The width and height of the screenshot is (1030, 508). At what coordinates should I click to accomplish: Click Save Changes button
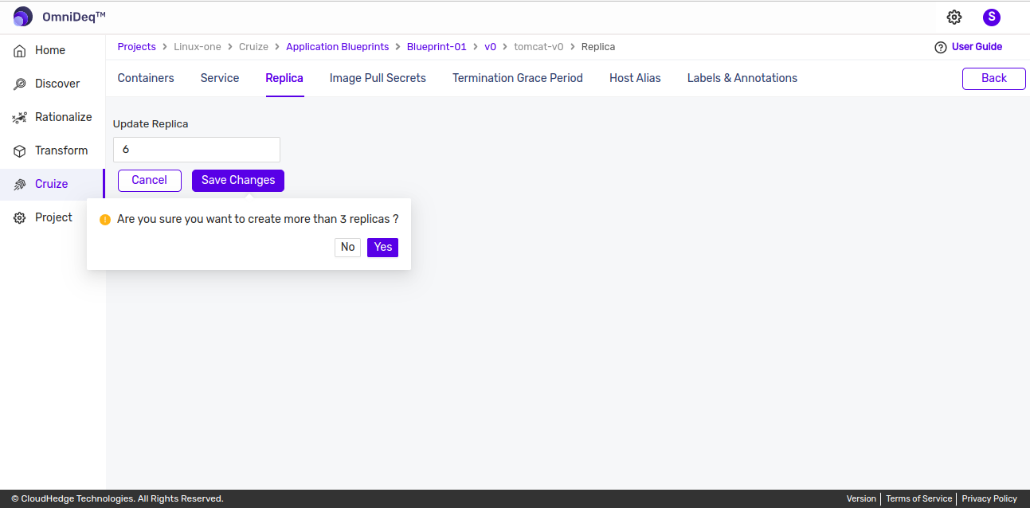click(238, 180)
